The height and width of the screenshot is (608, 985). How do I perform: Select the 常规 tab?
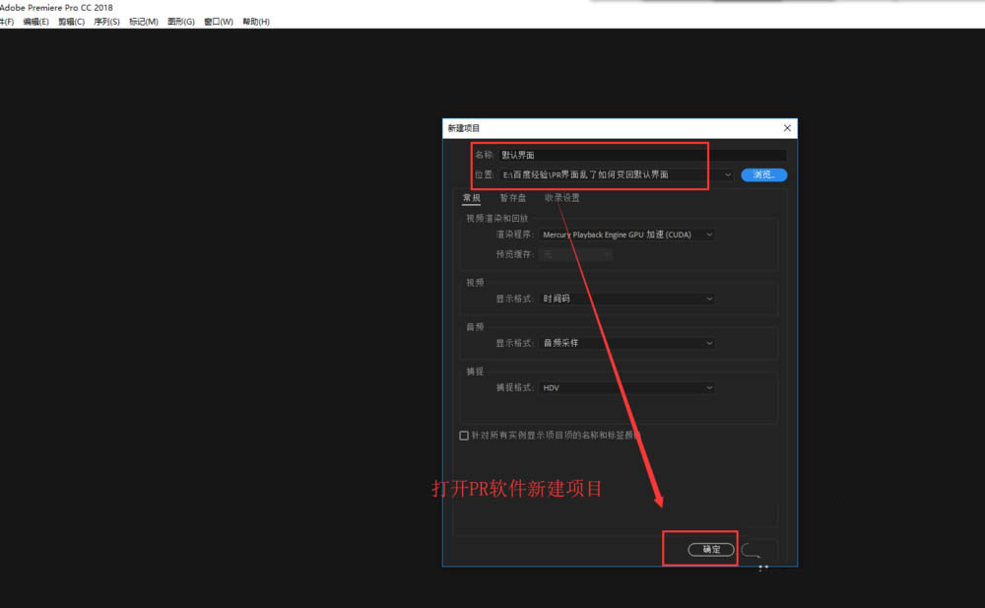472,198
